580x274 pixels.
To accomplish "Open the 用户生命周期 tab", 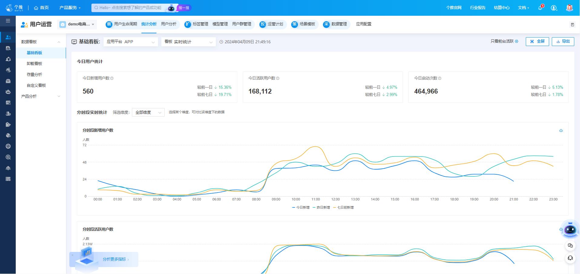I will pyautogui.click(x=125, y=24).
